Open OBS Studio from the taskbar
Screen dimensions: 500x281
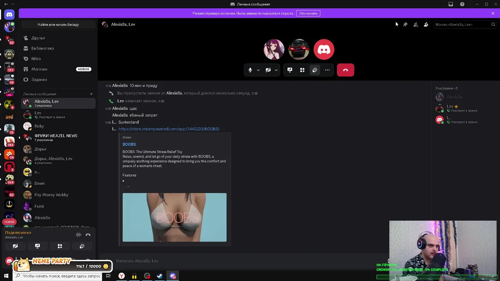[x=147, y=276]
